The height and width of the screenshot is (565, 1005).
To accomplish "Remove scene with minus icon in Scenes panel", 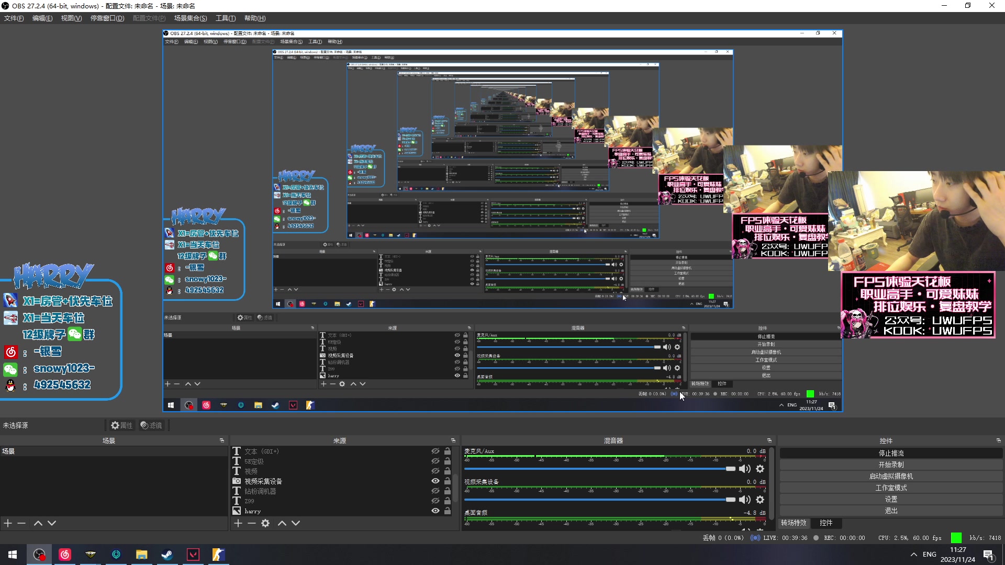I will (21, 523).
